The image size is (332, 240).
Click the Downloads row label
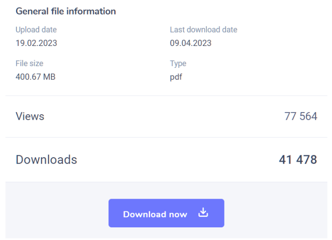(x=46, y=159)
